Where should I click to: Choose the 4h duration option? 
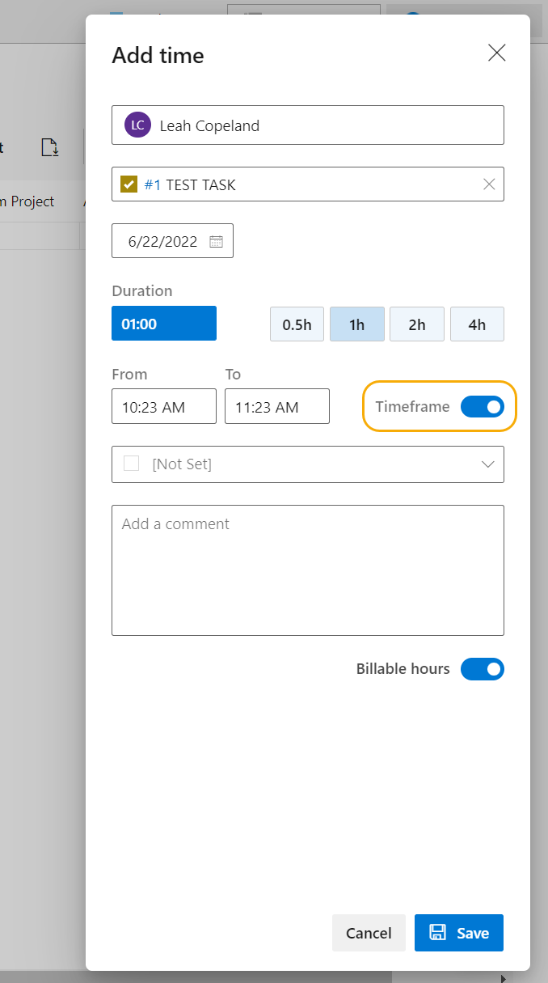(x=477, y=324)
